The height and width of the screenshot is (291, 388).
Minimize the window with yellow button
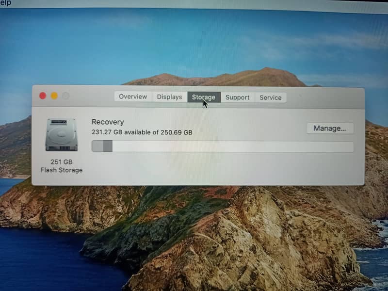[54, 96]
